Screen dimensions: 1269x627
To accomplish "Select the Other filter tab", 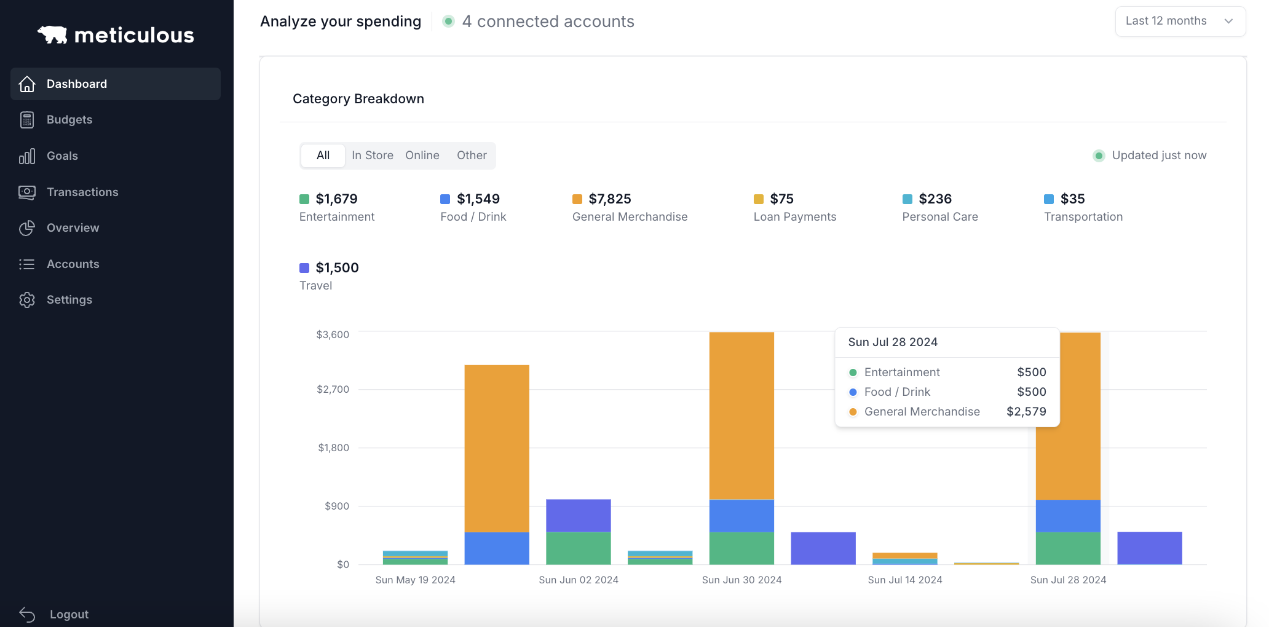I will pos(472,156).
